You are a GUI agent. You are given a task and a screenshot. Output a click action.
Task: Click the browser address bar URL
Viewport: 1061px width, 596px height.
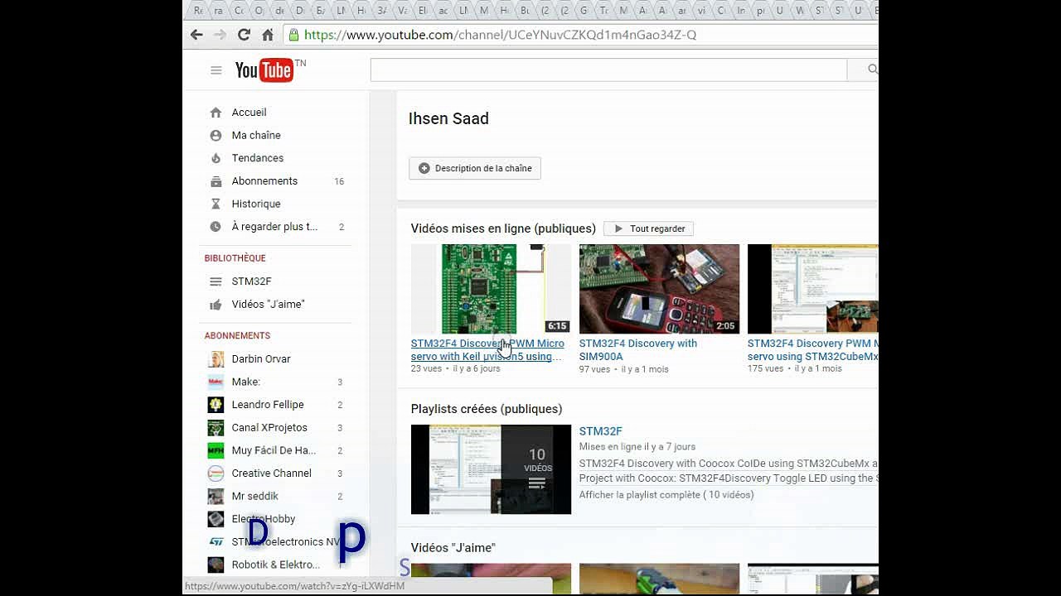[x=500, y=35]
